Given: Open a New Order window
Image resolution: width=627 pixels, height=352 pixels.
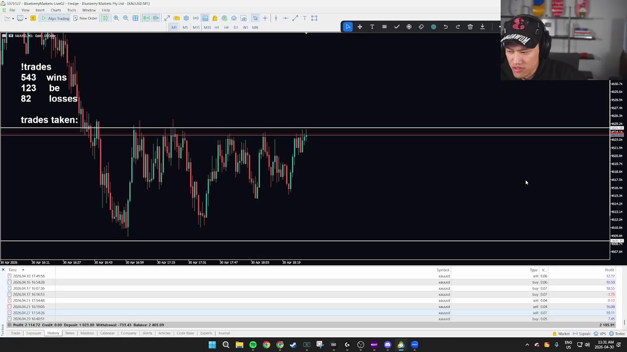Looking at the screenshot, I should (x=85, y=18).
